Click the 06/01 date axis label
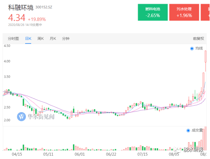 (x=80, y=154)
